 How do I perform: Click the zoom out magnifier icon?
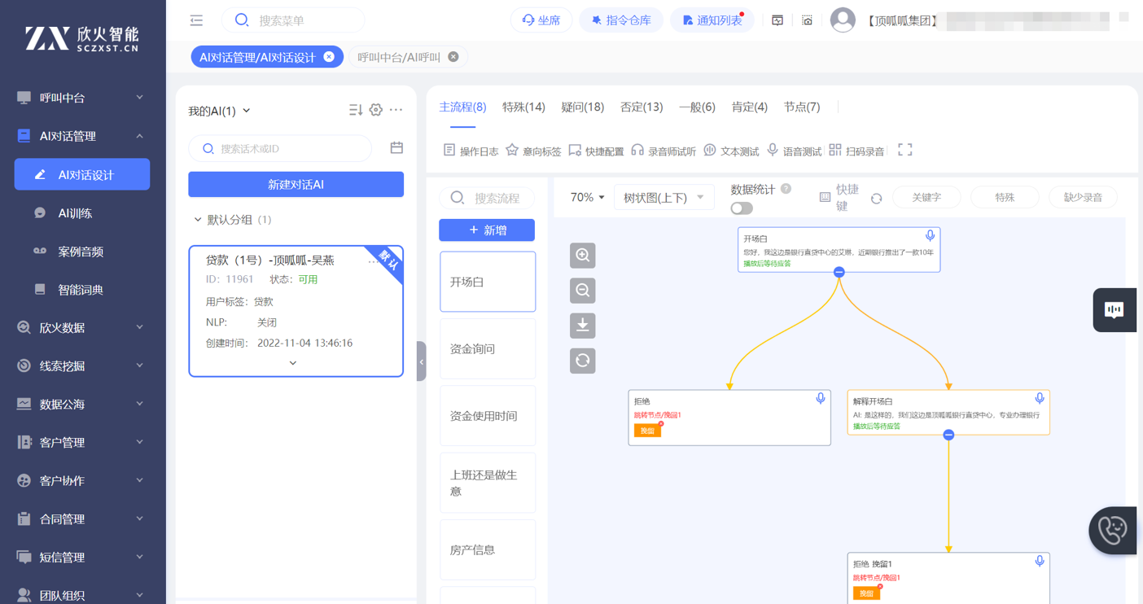point(582,291)
